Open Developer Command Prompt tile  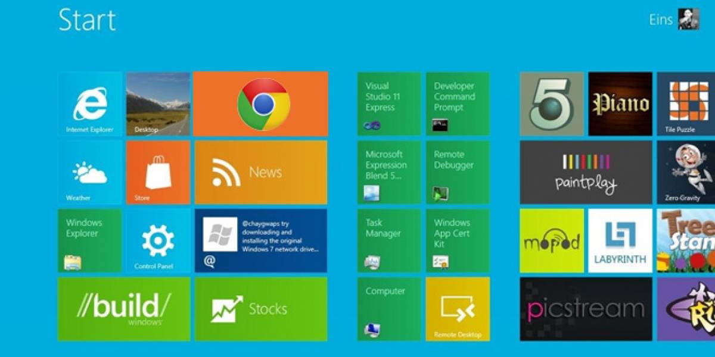[x=458, y=104]
